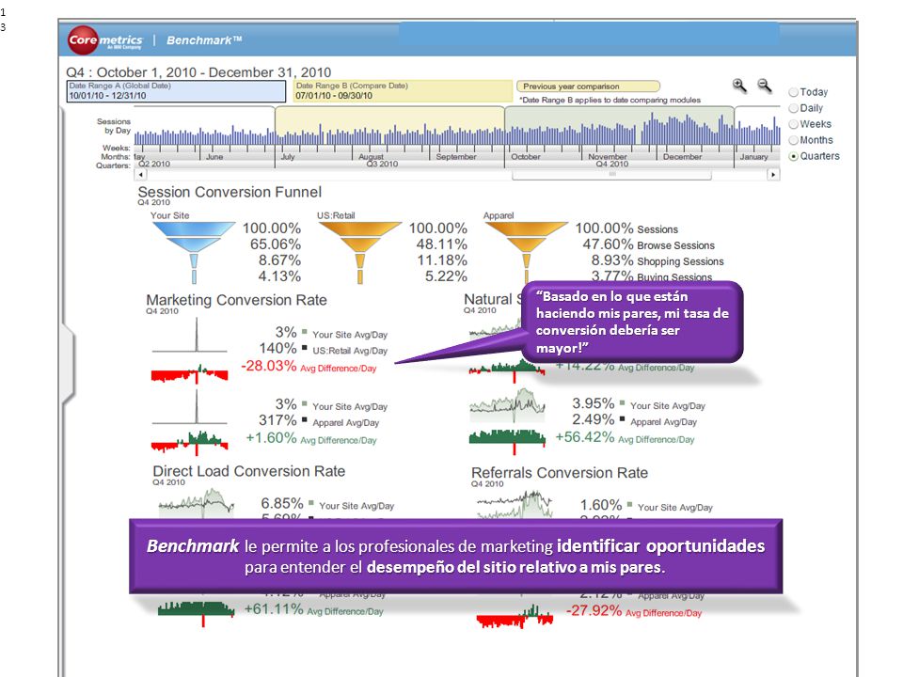Select the Quarters radio button

tap(794, 156)
